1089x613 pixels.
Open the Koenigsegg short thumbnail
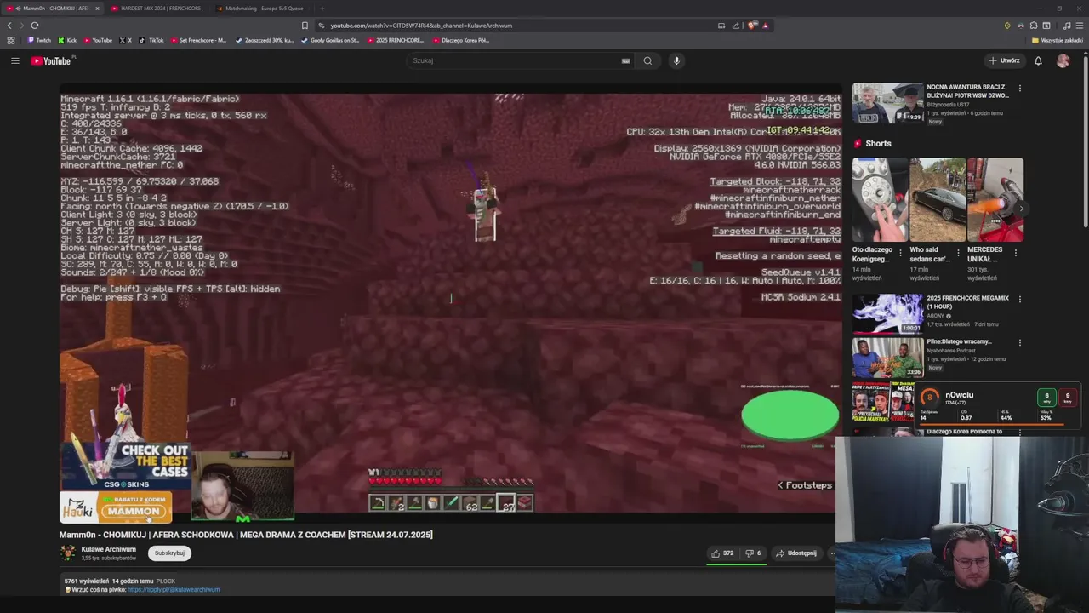coord(881,200)
